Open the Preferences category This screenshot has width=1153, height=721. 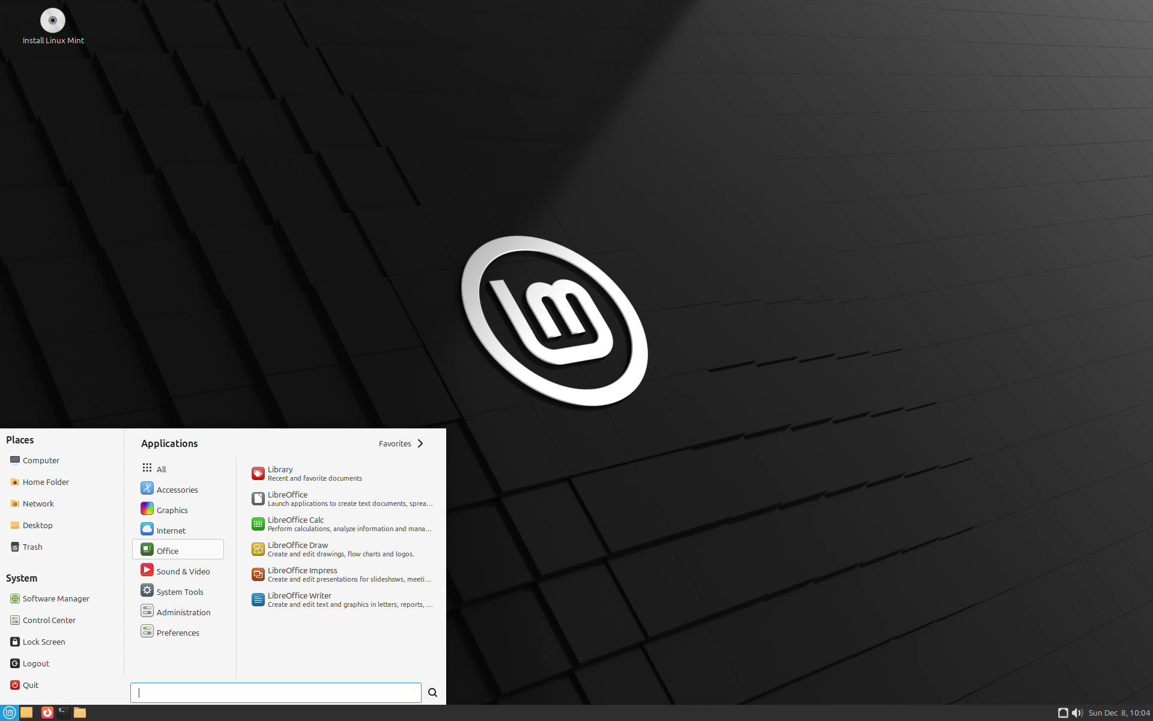[177, 632]
